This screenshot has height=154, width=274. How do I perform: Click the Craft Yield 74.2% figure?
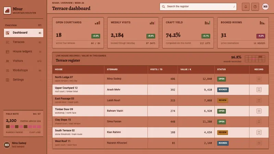point(173,35)
